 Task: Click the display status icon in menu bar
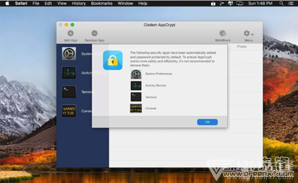(230, 3)
